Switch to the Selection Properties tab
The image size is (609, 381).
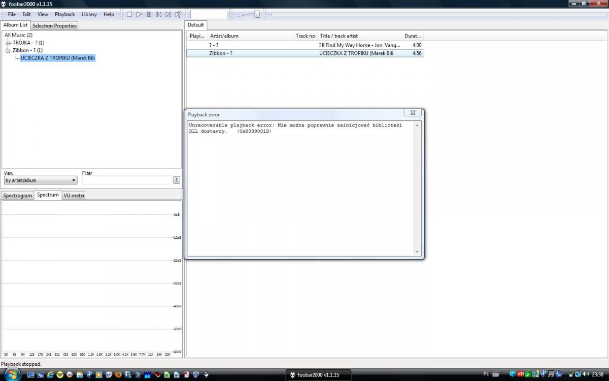tap(54, 25)
